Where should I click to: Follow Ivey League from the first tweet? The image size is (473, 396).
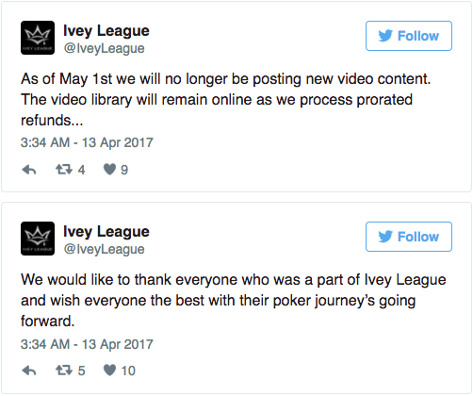[x=409, y=36]
